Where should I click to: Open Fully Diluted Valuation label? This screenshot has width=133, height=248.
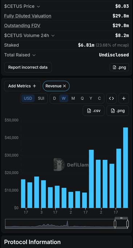[28, 16]
